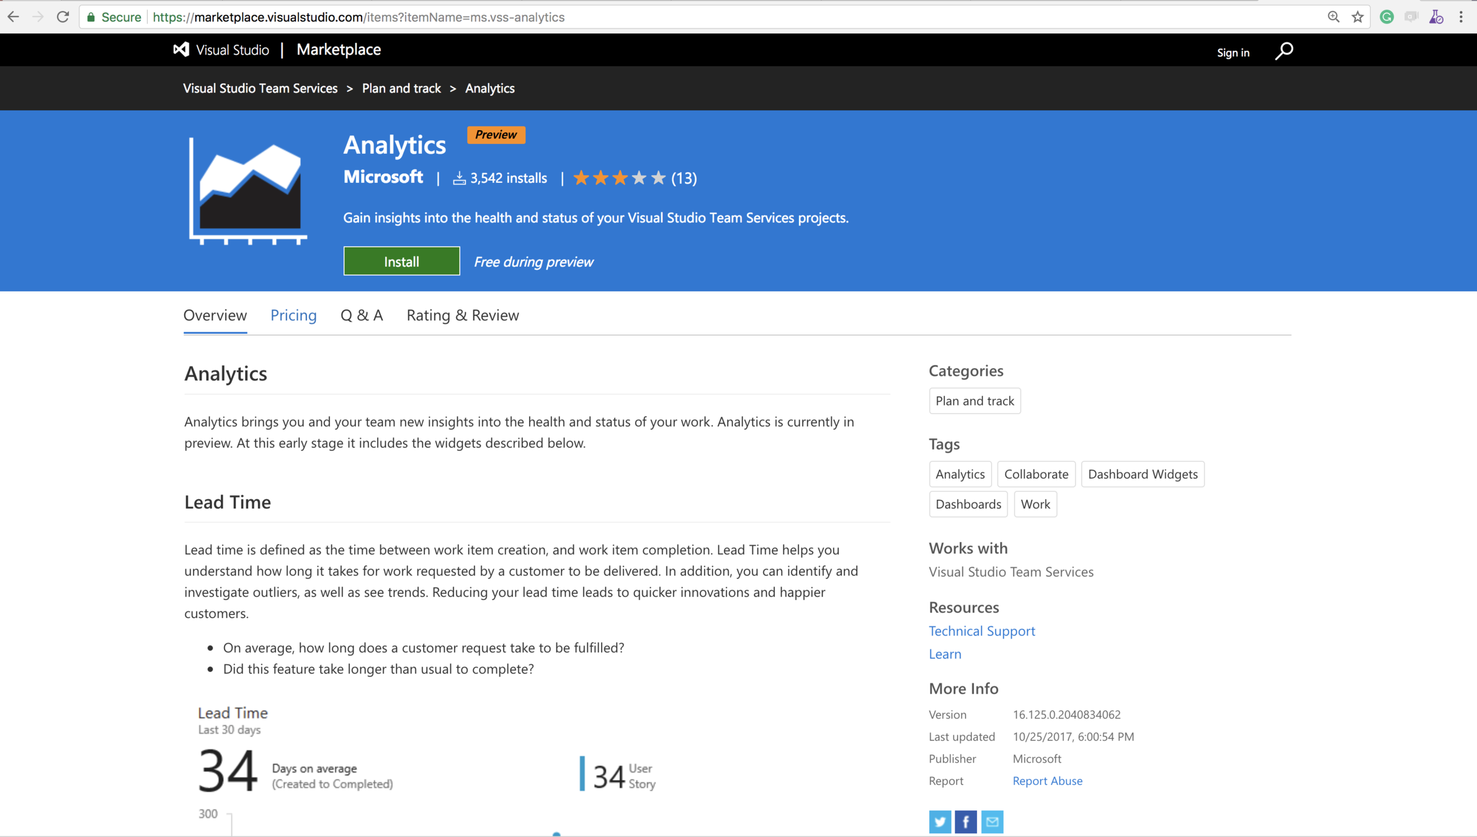Share extension via Facebook icon
The image size is (1477, 837).
point(965,821)
